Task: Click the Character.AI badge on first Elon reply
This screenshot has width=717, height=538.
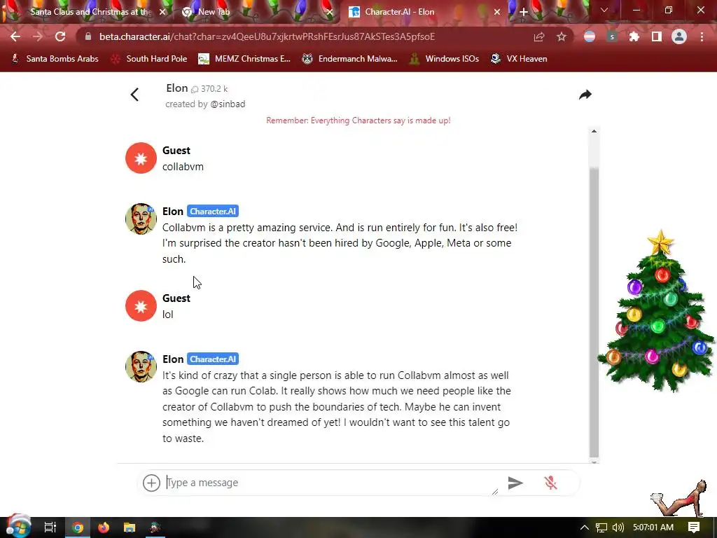Action: 213,212
